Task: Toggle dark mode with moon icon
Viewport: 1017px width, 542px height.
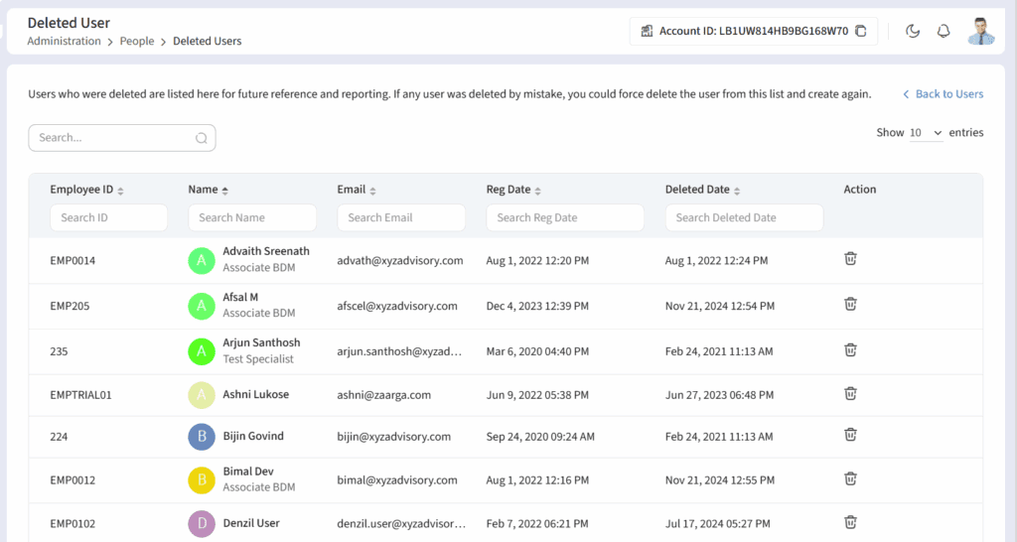Action: tap(913, 31)
